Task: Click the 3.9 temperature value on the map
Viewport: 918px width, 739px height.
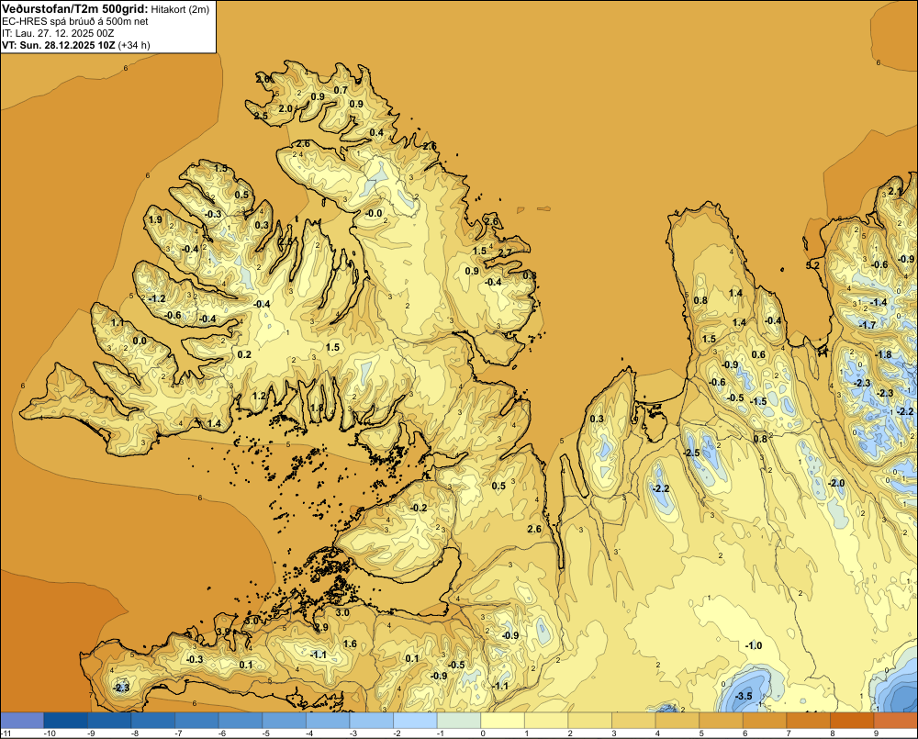Action: coord(223,632)
